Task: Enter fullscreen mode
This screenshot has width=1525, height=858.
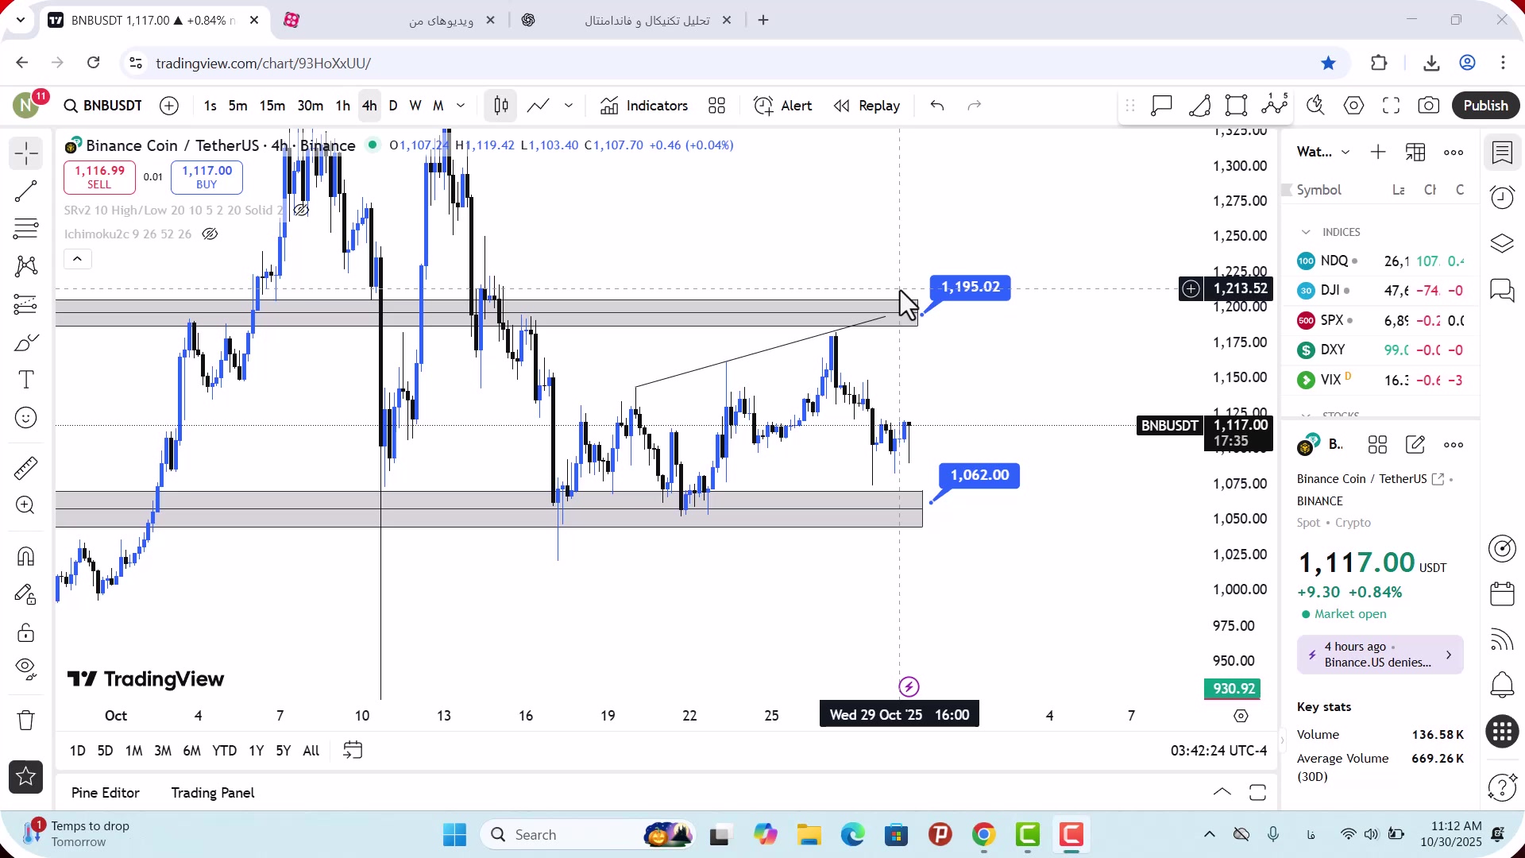Action: coord(1392,106)
